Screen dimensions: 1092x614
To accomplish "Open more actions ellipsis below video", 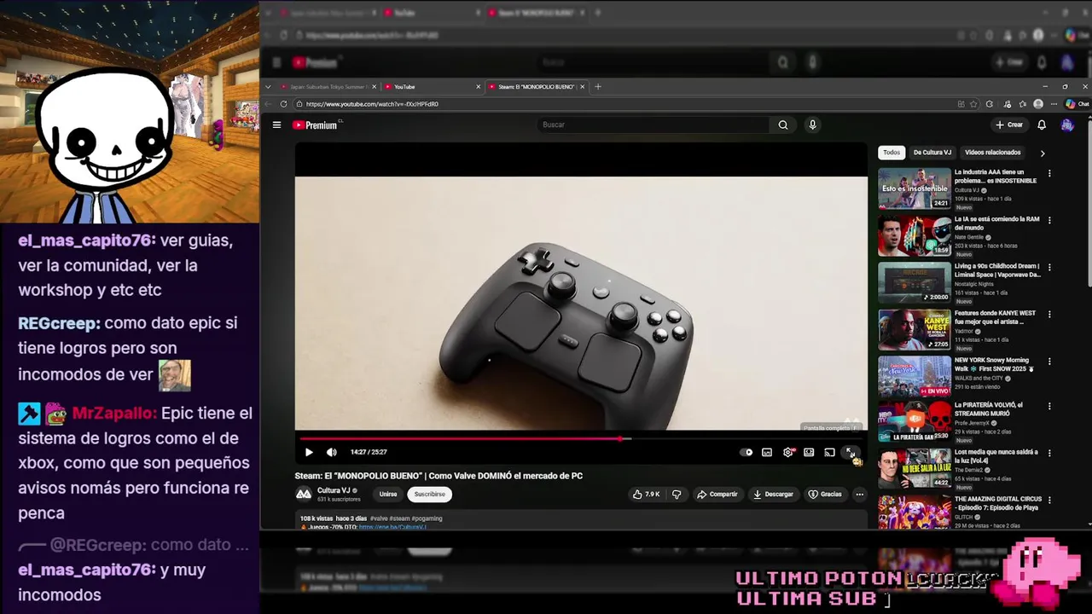I will [x=859, y=494].
